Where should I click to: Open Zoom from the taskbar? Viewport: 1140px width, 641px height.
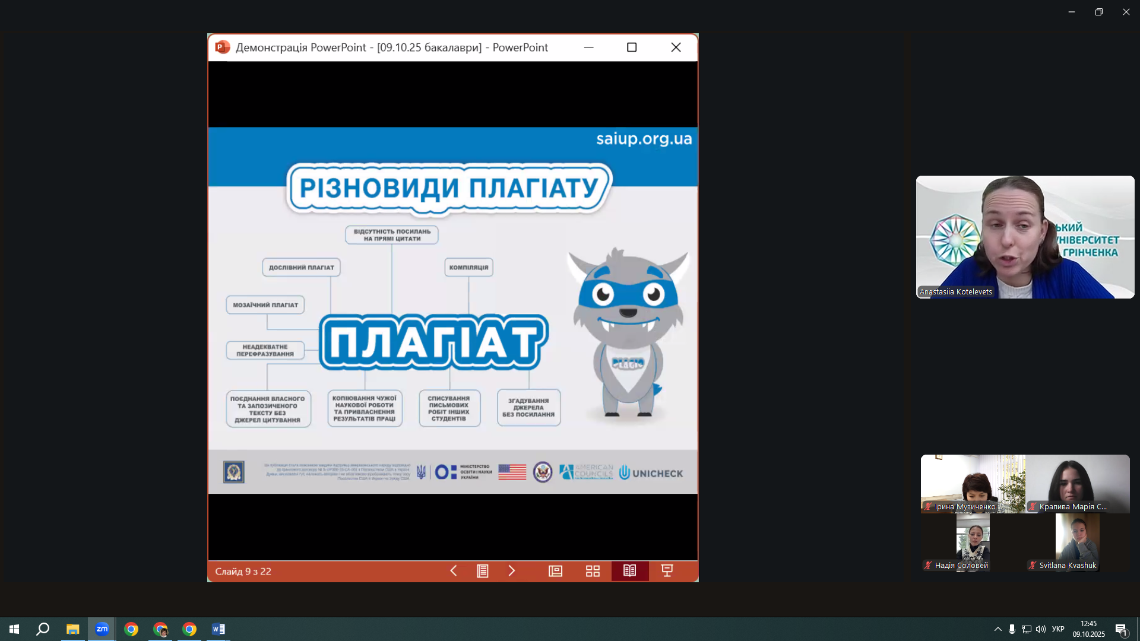[x=102, y=629]
